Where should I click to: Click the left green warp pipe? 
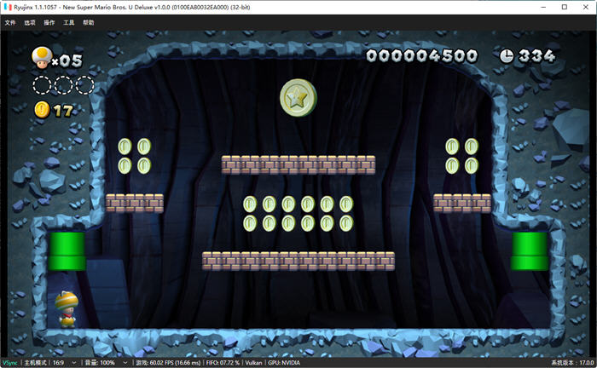click(x=67, y=251)
